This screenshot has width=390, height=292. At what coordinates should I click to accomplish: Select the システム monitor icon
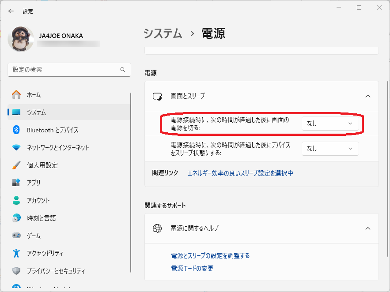(16, 112)
